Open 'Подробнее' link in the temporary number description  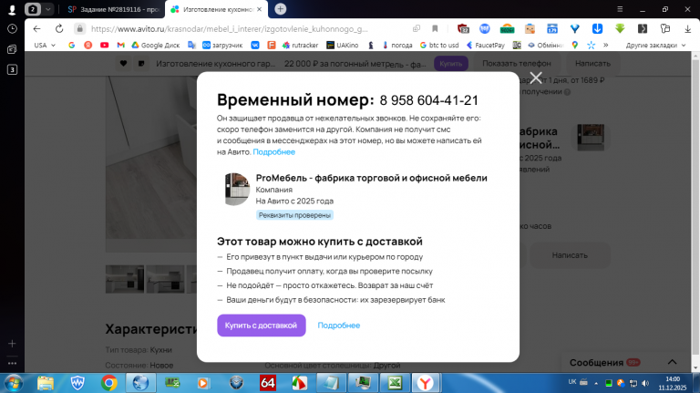[x=273, y=152]
